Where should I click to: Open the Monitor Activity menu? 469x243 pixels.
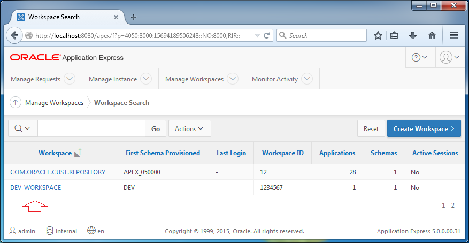pos(275,79)
